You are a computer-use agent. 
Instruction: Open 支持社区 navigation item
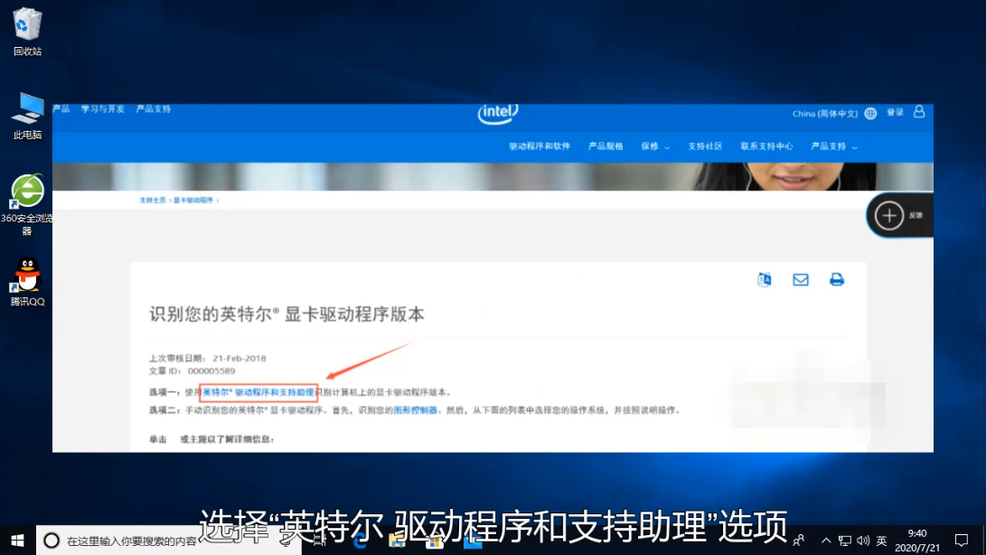point(705,146)
